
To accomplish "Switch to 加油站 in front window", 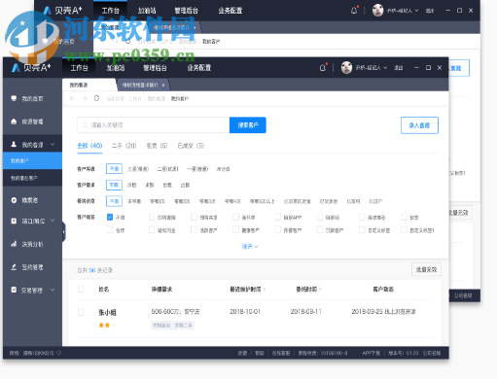I will (116, 68).
